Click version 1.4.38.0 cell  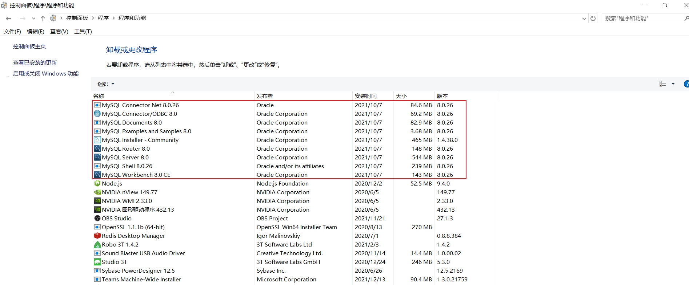(x=447, y=140)
